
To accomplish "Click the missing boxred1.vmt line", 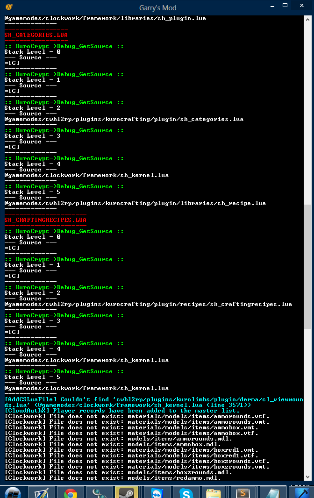I will (131, 450).
